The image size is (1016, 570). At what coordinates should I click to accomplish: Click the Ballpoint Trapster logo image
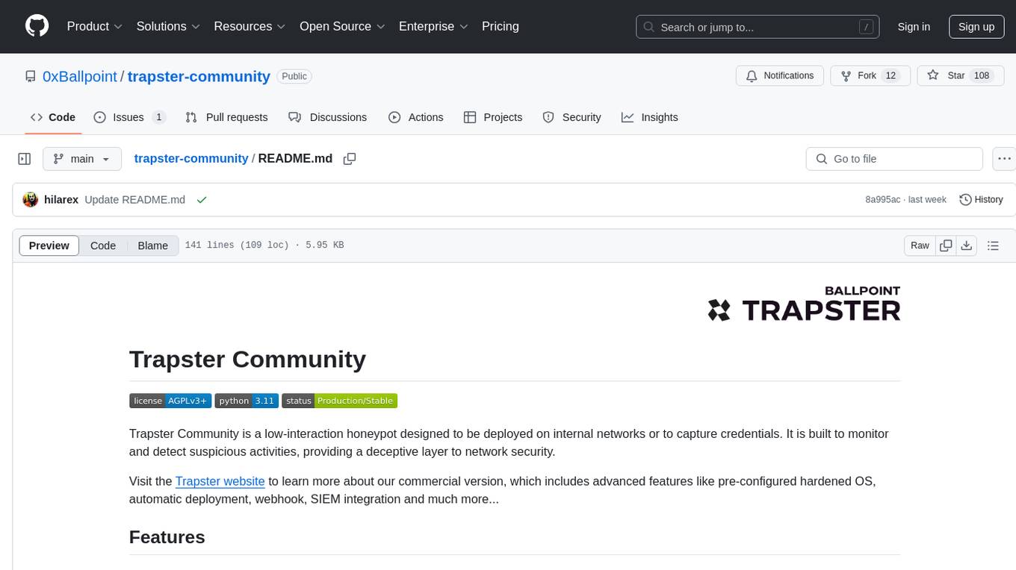(x=804, y=304)
